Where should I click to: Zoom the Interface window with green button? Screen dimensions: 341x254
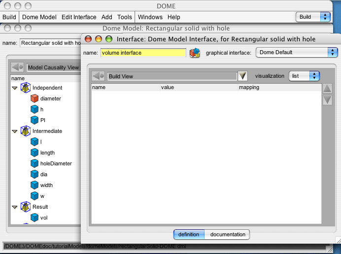[109, 39]
